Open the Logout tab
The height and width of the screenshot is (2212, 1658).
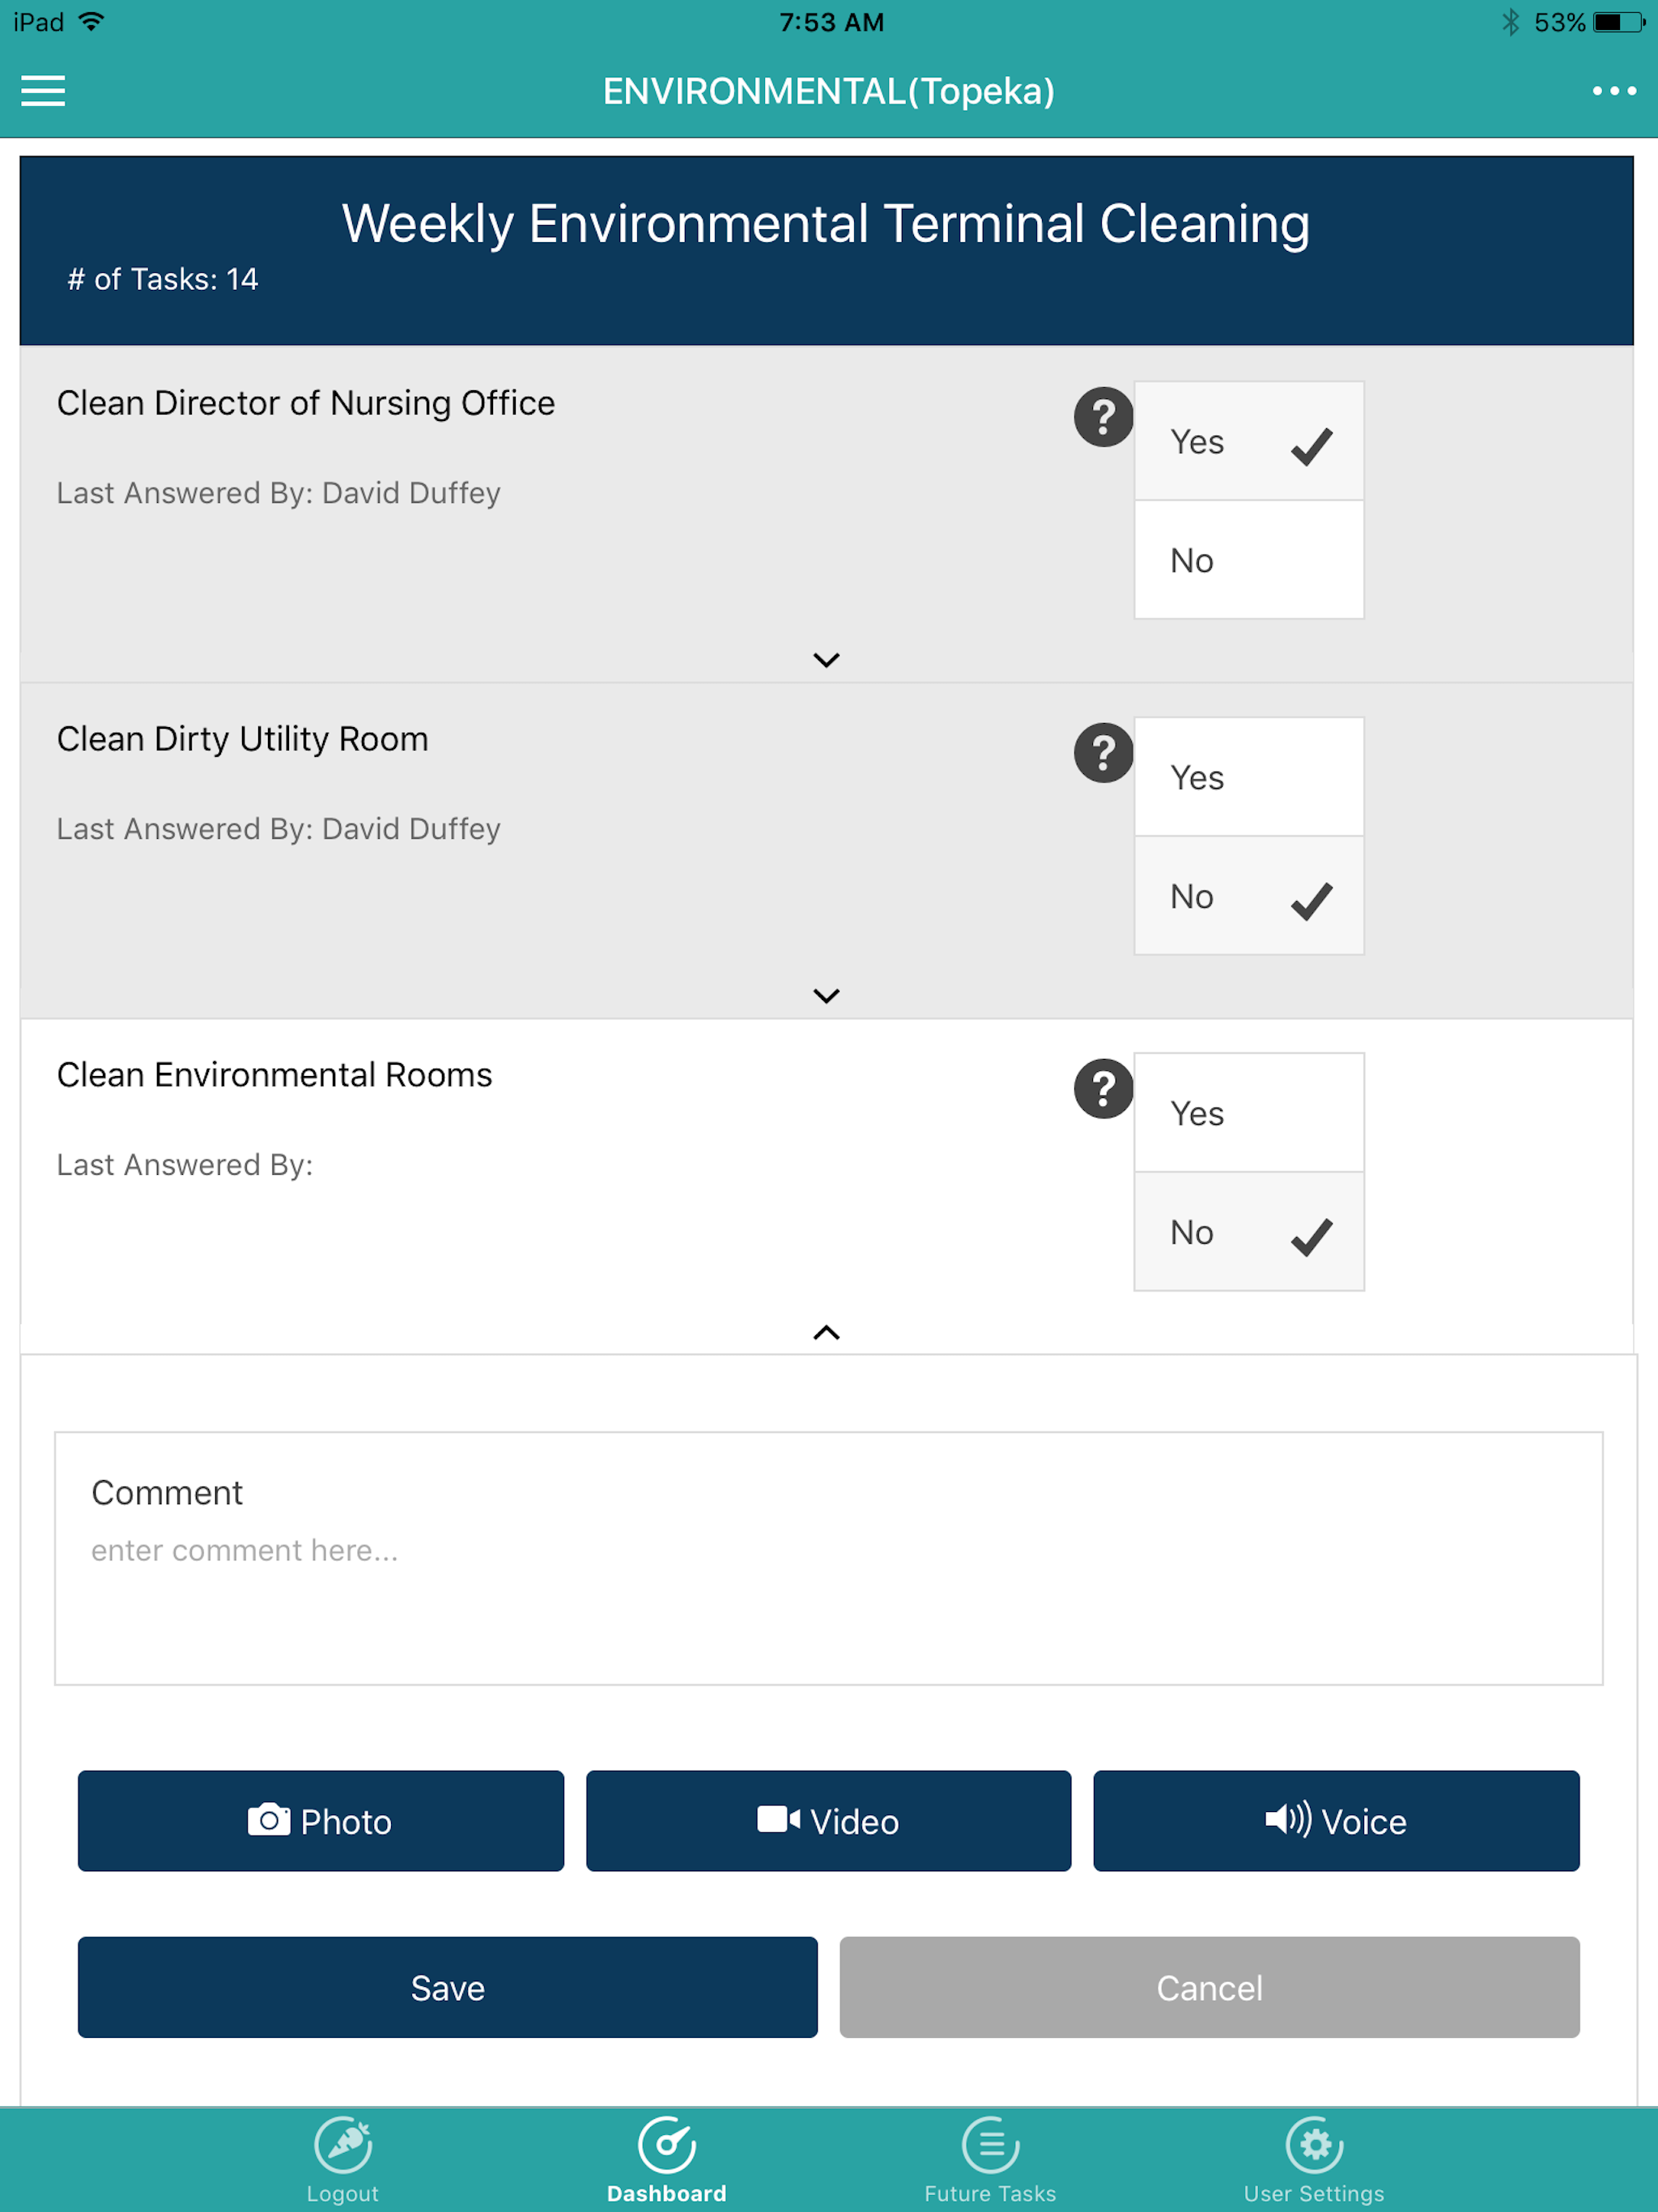[343, 2161]
